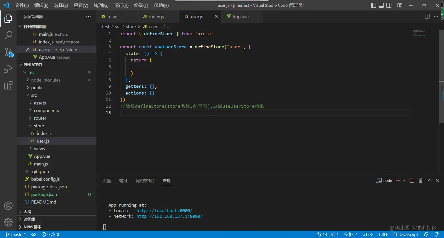Click the CRLF end-of-line button

(x=383, y=234)
